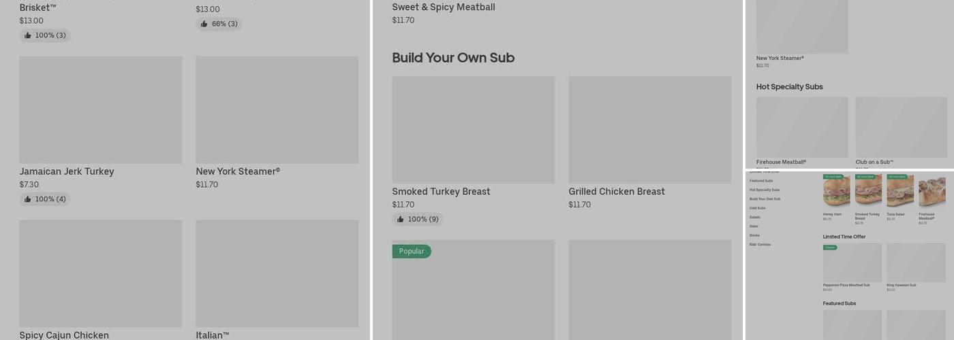The image size is (954, 340).
Task: Select the Grilled Chicken Breast image
Action: coord(649,130)
